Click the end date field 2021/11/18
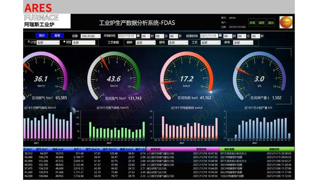 pos(209,35)
